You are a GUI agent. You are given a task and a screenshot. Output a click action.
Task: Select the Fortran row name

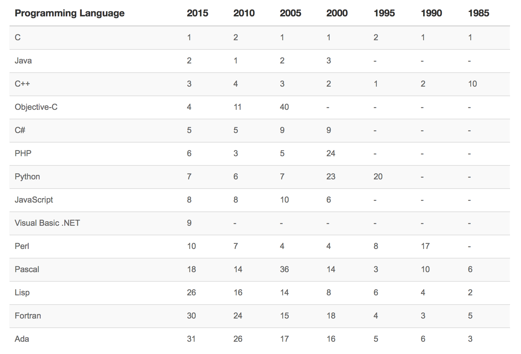click(28, 316)
